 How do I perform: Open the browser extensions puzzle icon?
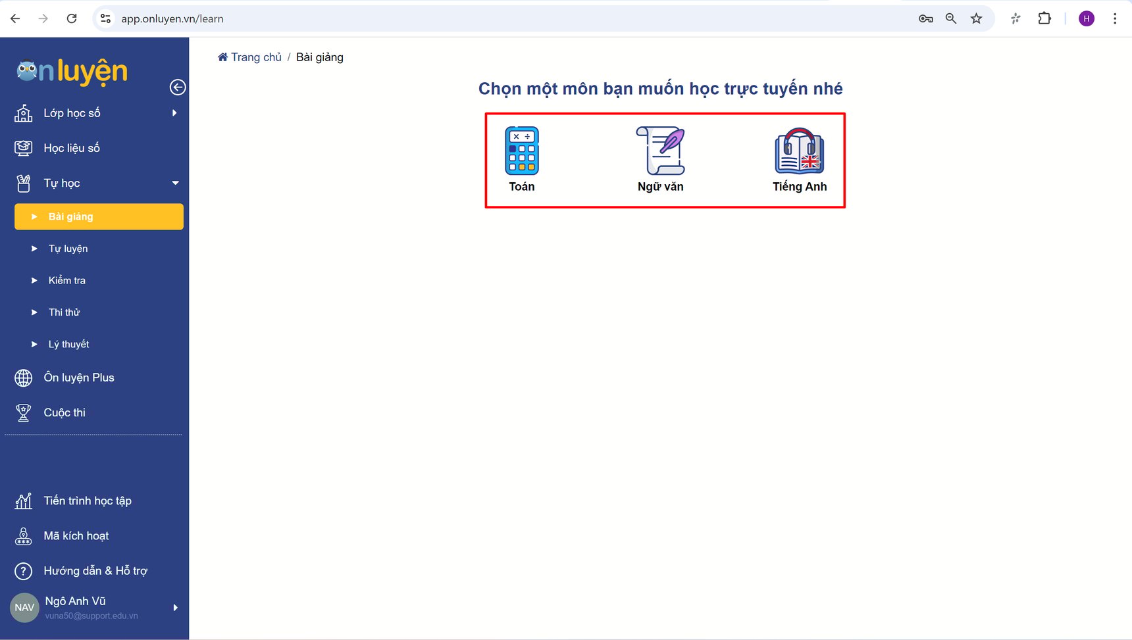coord(1044,18)
